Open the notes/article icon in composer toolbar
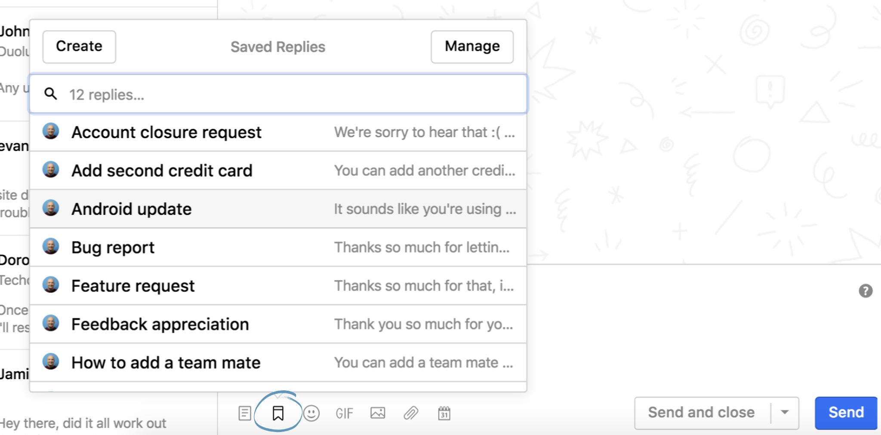The height and width of the screenshot is (435, 881). point(245,414)
